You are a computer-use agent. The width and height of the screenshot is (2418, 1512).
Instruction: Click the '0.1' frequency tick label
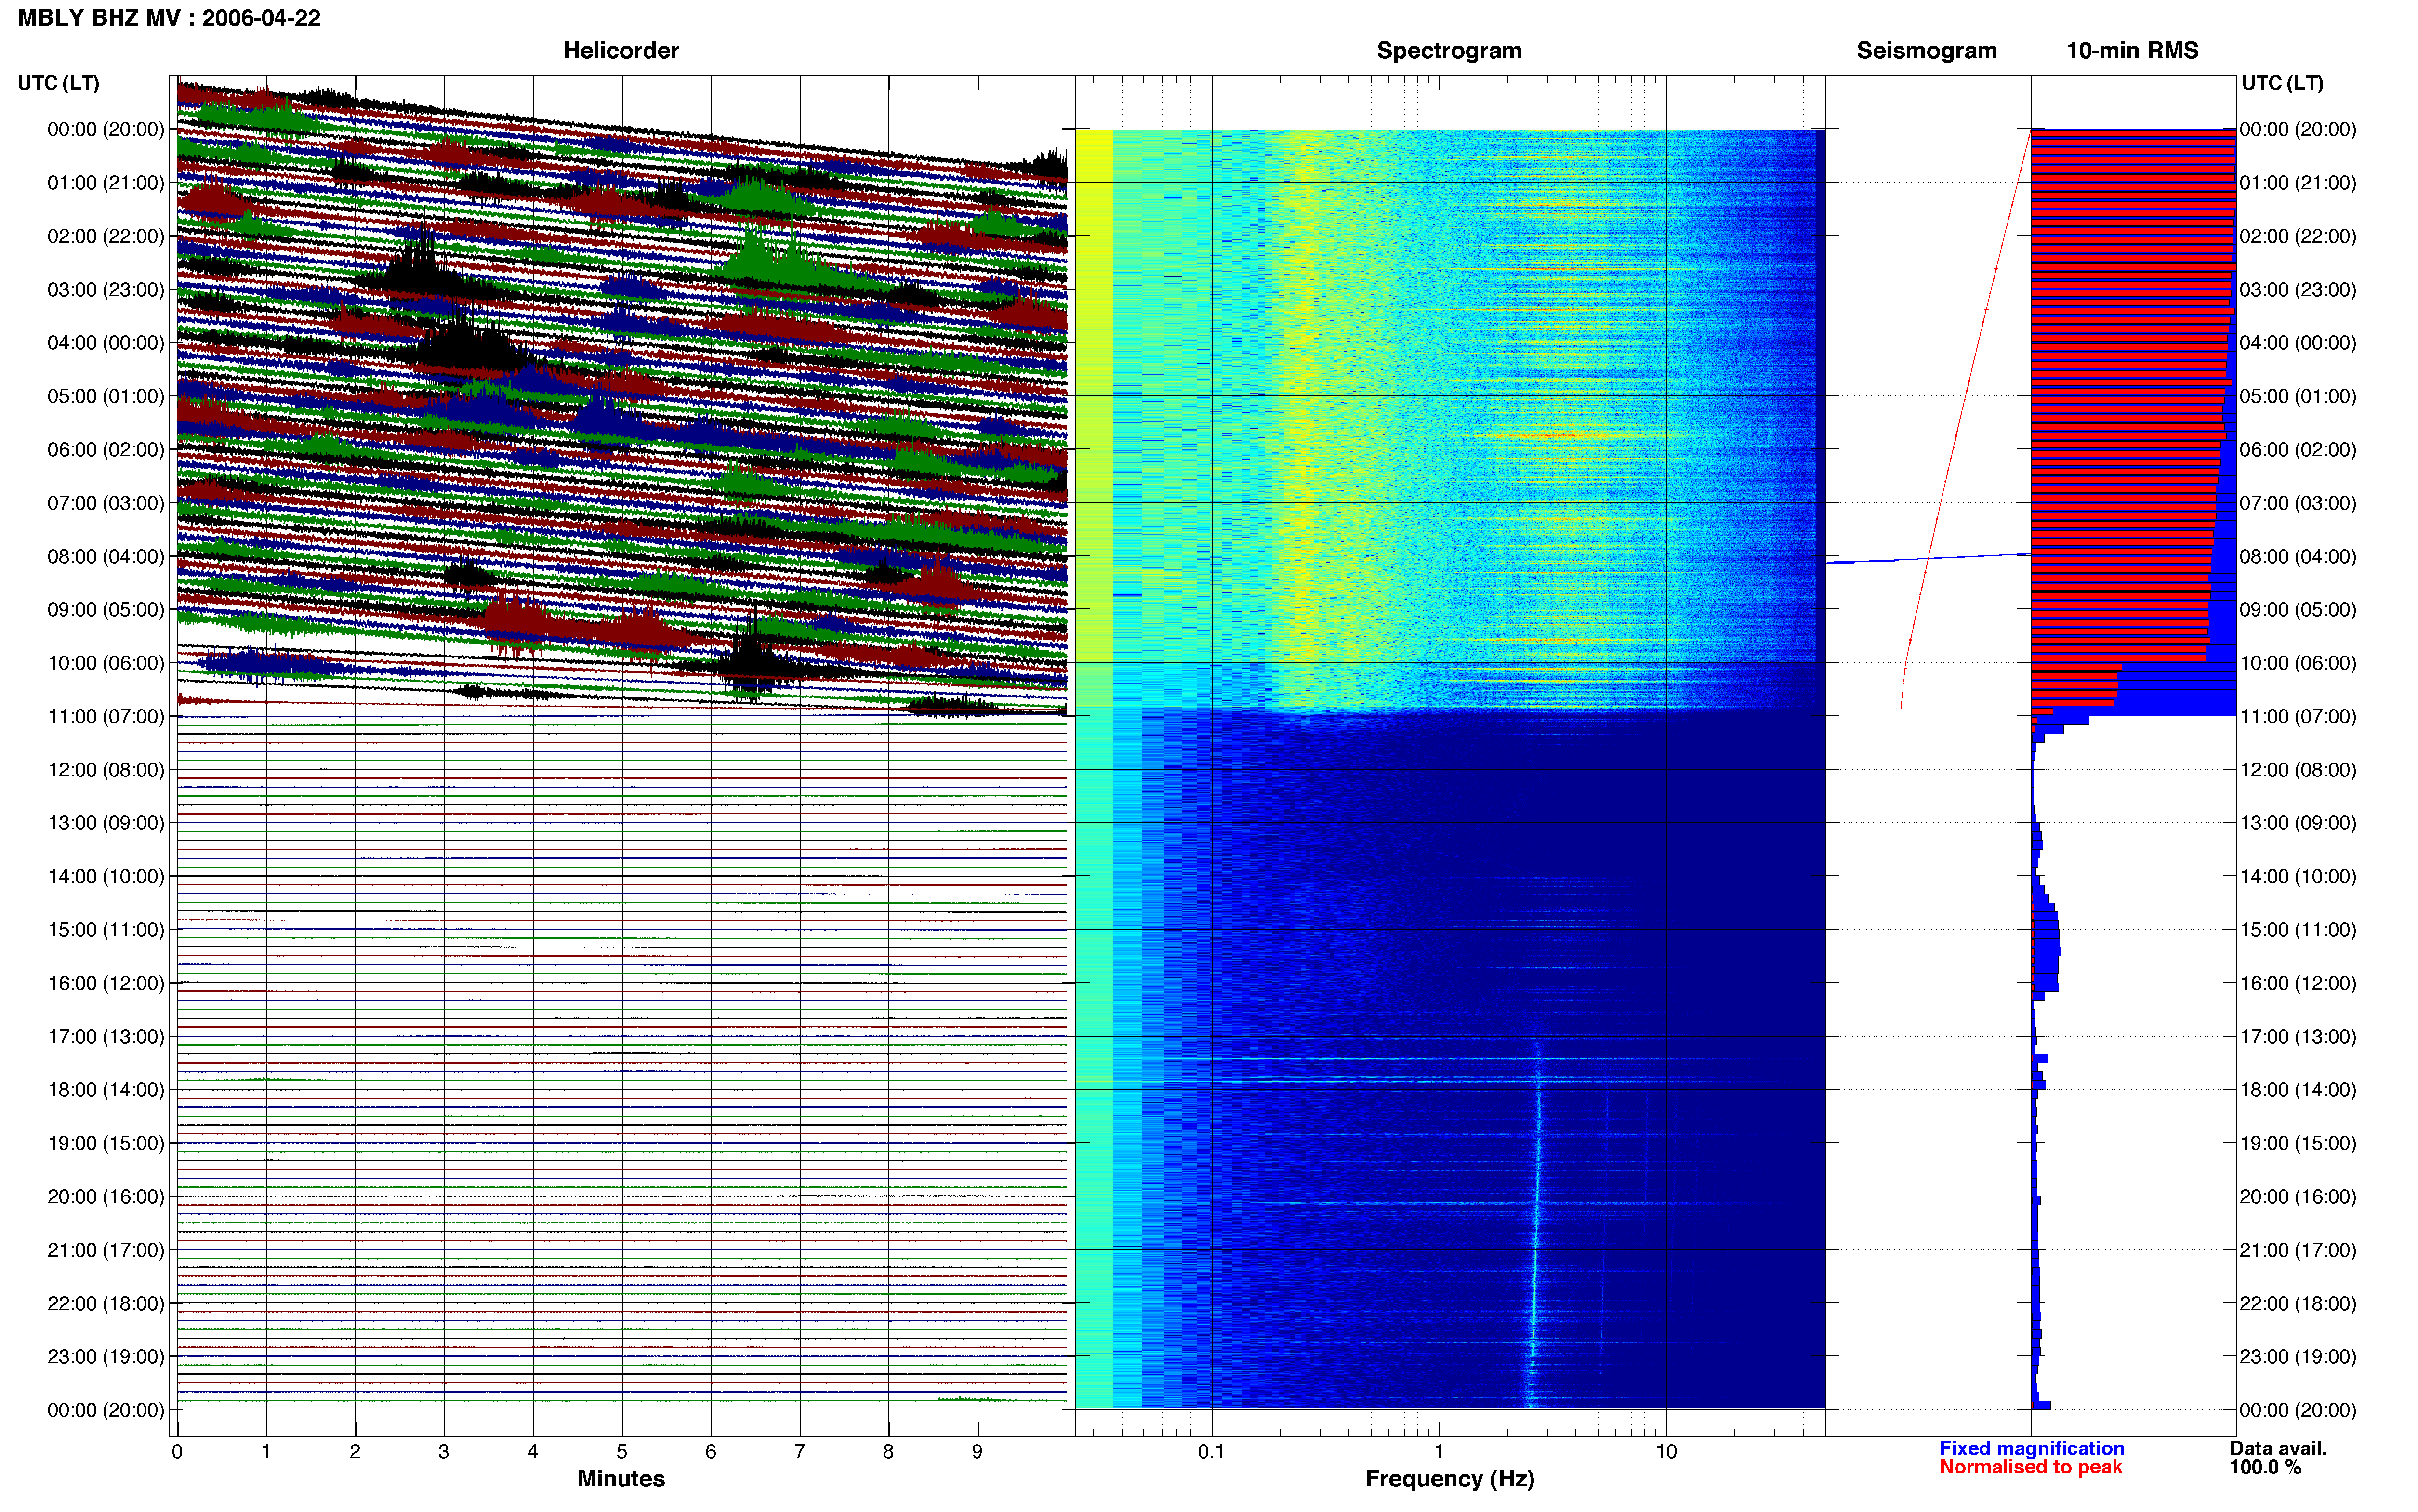click(x=1211, y=1452)
